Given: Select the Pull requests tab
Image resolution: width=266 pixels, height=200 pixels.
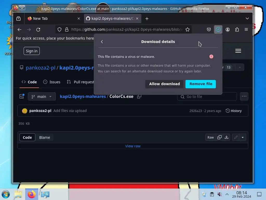Looking at the screenshot, I should click(x=81, y=82).
